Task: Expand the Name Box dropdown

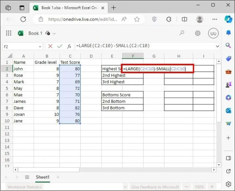Action: click(x=40, y=47)
